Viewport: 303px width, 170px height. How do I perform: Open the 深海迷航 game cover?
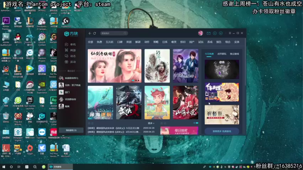(100, 102)
